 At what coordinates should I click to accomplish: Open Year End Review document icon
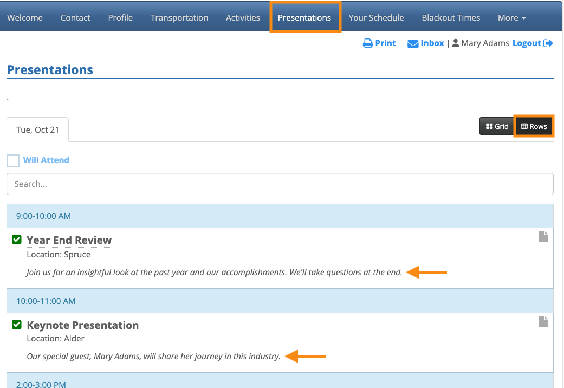(543, 237)
